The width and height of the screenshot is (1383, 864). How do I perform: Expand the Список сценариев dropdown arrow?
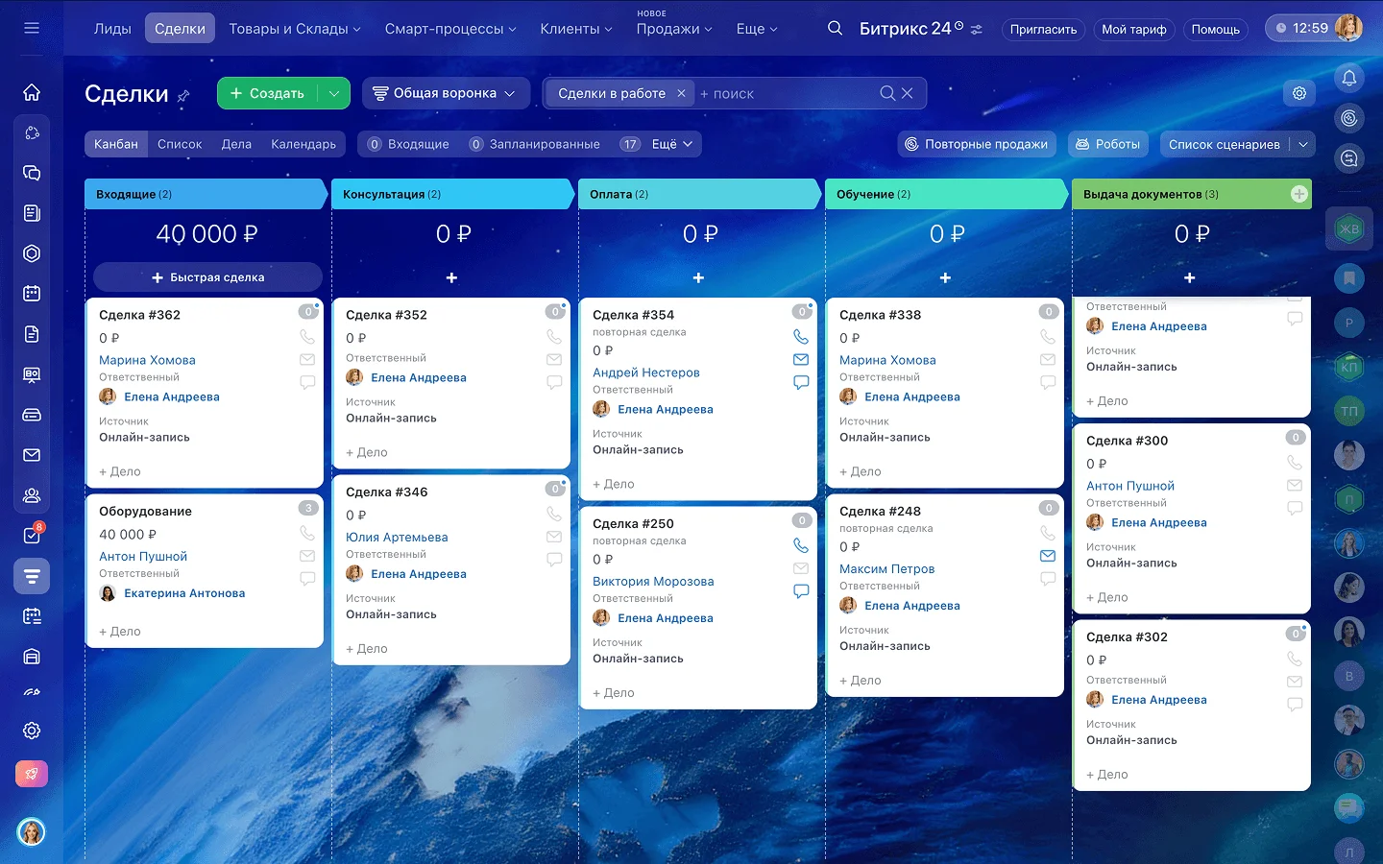click(x=1303, y=144)
